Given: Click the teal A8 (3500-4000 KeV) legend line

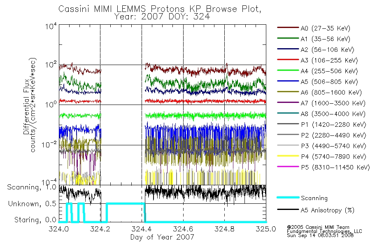Looking at the screenshot, I should [288, 113].
